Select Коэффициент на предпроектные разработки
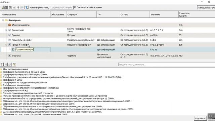 [x=25, y=83]
